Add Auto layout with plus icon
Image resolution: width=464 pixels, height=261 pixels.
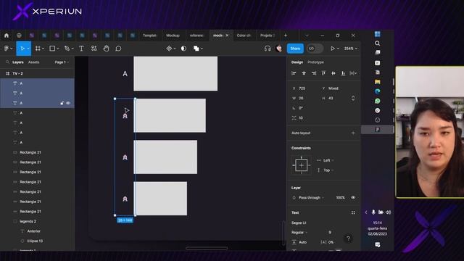tap(353, 133)
